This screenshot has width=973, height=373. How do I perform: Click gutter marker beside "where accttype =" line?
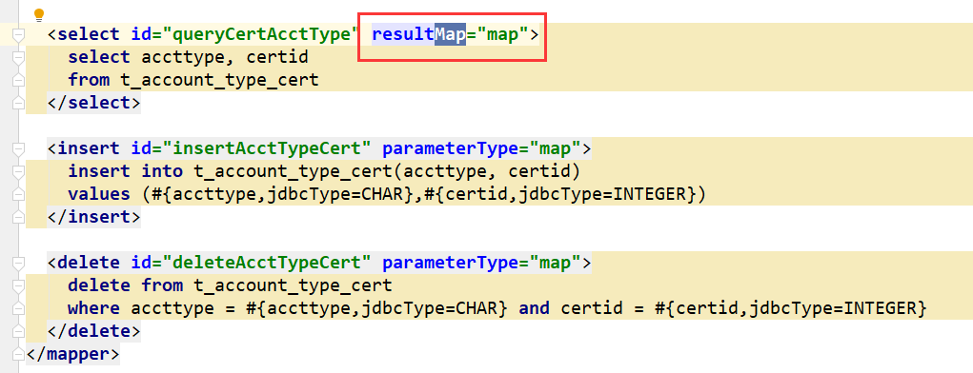tap(18, 308)
